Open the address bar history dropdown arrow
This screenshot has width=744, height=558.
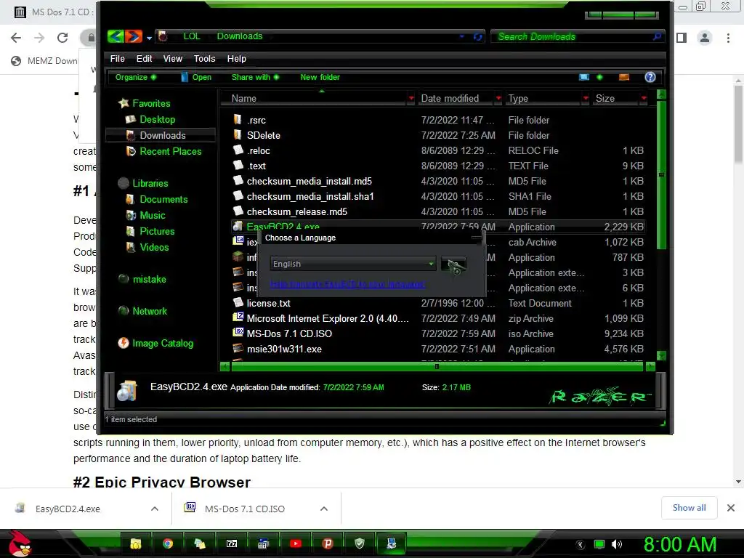click(461, 36)
